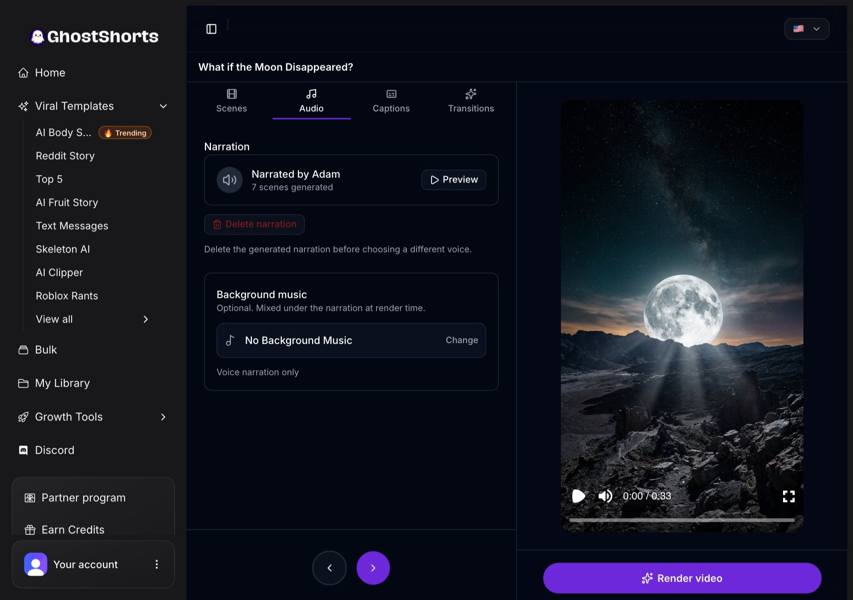853x600 pixels.
Task: Enter fullscreen on video player
Action: (x=788, y=496)
